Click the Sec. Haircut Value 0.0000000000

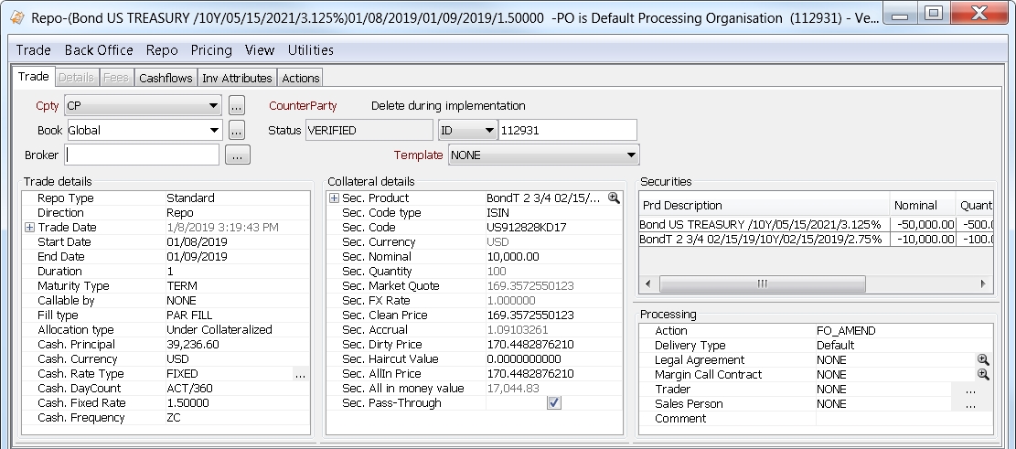coord(524,359)
